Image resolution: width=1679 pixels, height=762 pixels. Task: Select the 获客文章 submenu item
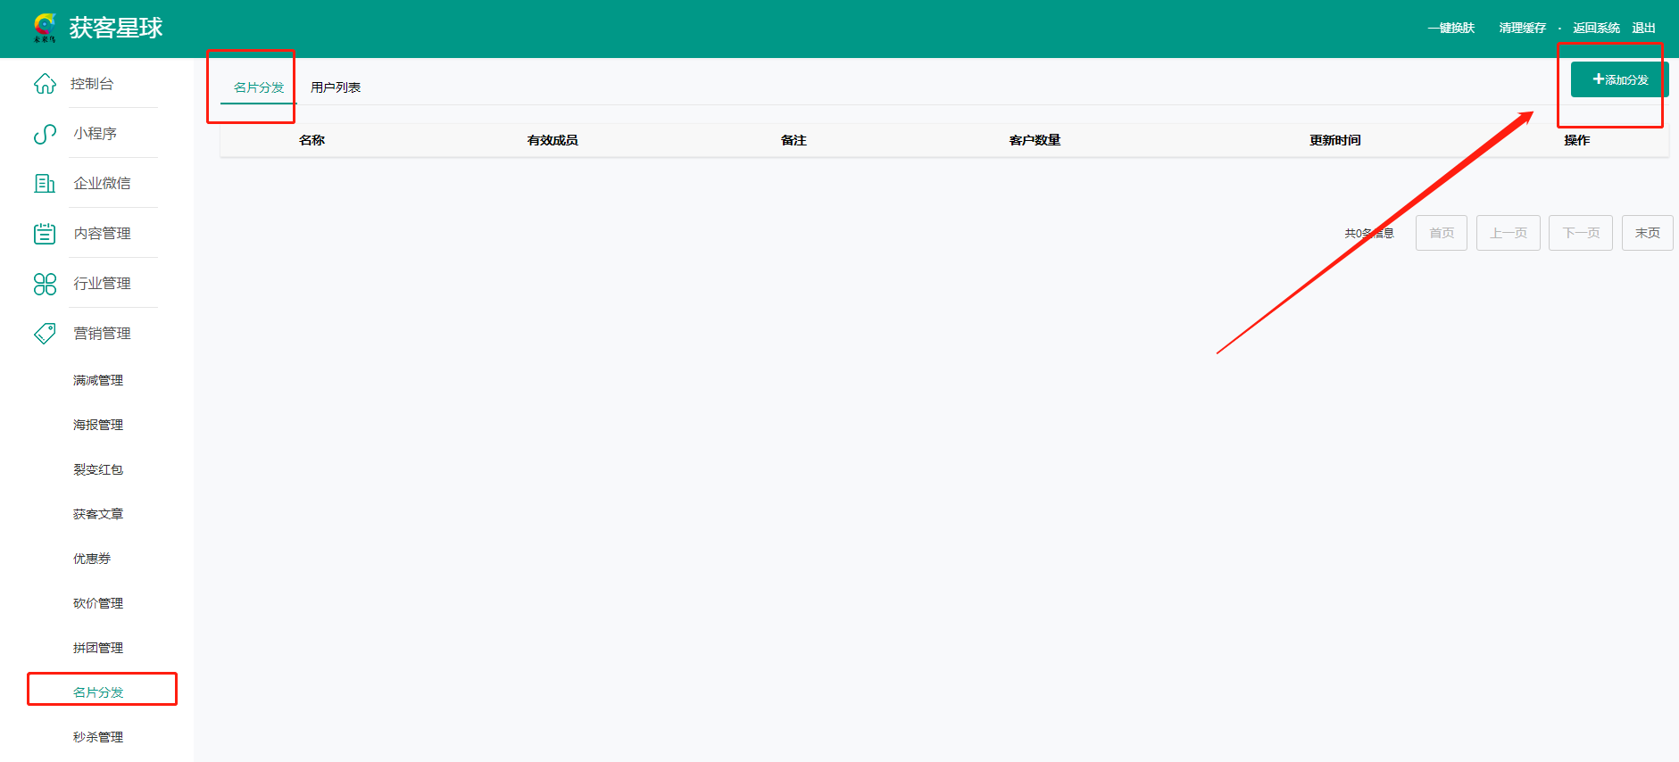click(x=98, y=514)
